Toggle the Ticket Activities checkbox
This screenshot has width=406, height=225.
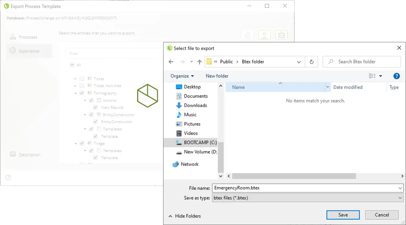[82, 86]
